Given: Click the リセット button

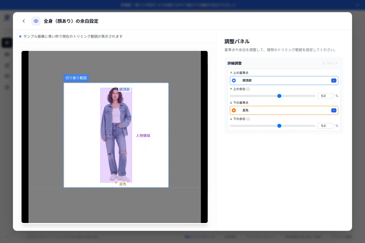Looking at the screenshot, I should 330,63.
